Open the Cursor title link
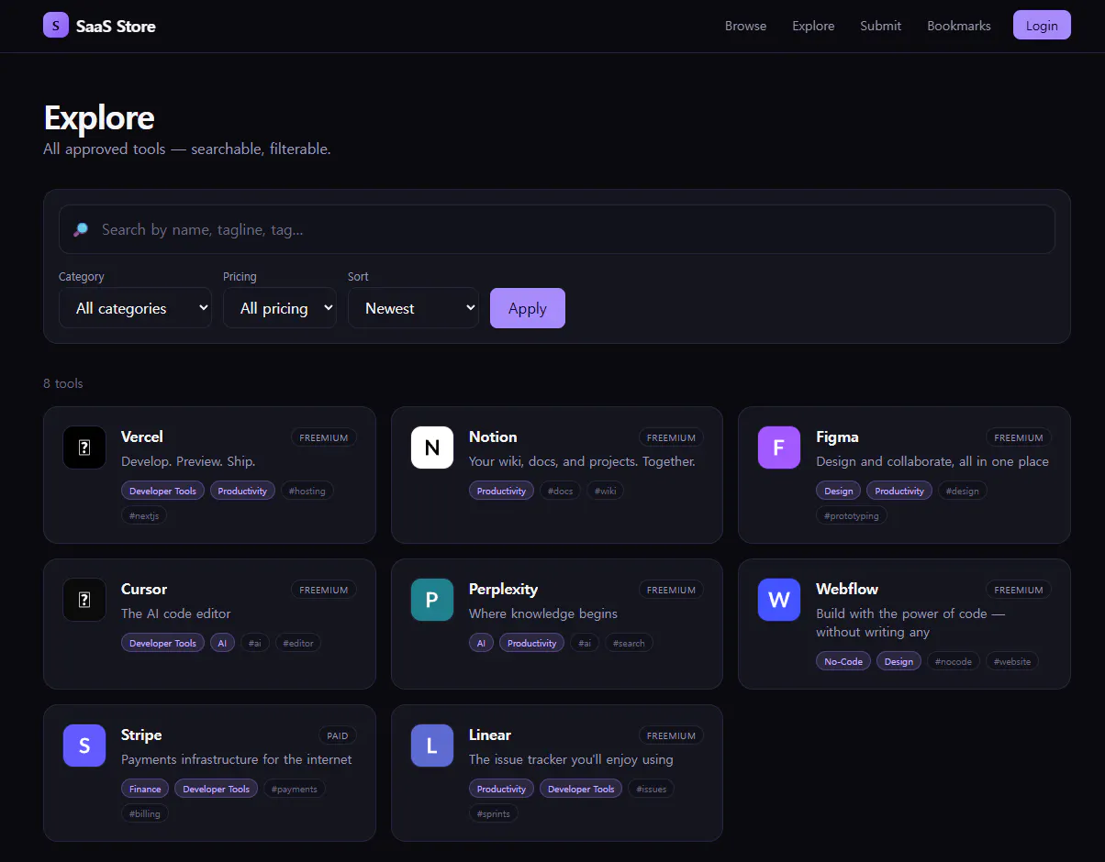 tap(144, 589)
